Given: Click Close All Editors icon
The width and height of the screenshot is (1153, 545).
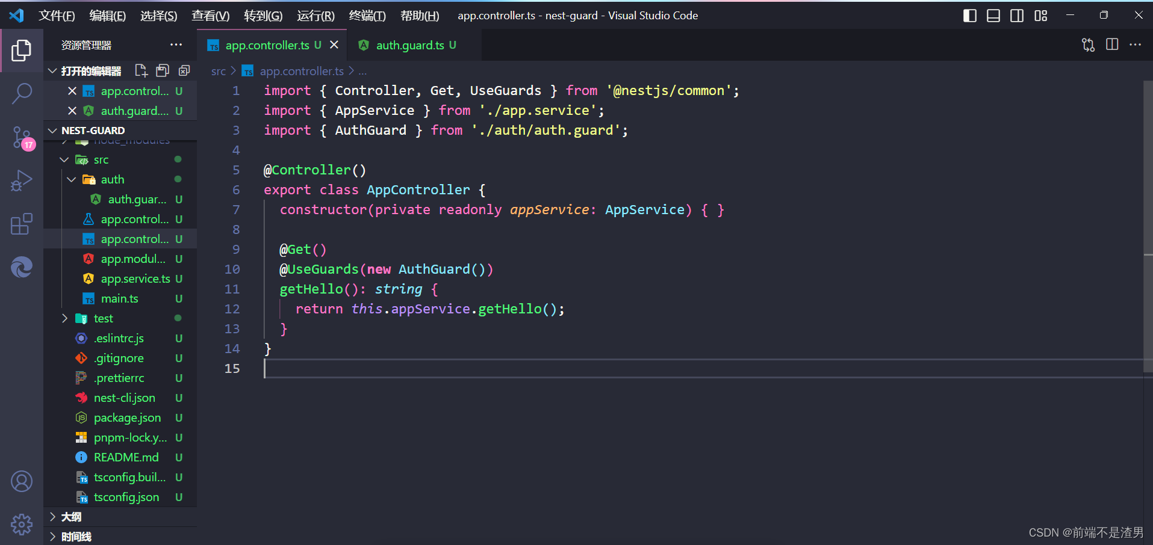Looking at the screenshot, I should [x=184, y=71].
